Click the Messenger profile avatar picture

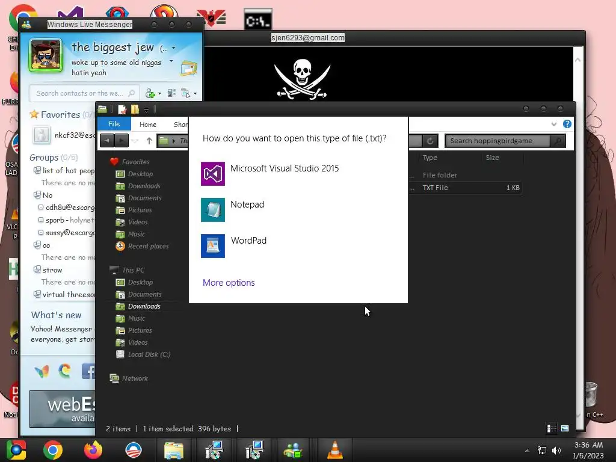click(x=46, y=55)
